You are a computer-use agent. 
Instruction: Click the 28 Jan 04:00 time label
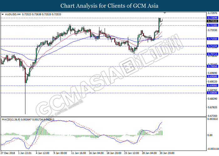(x=149, y=153)
